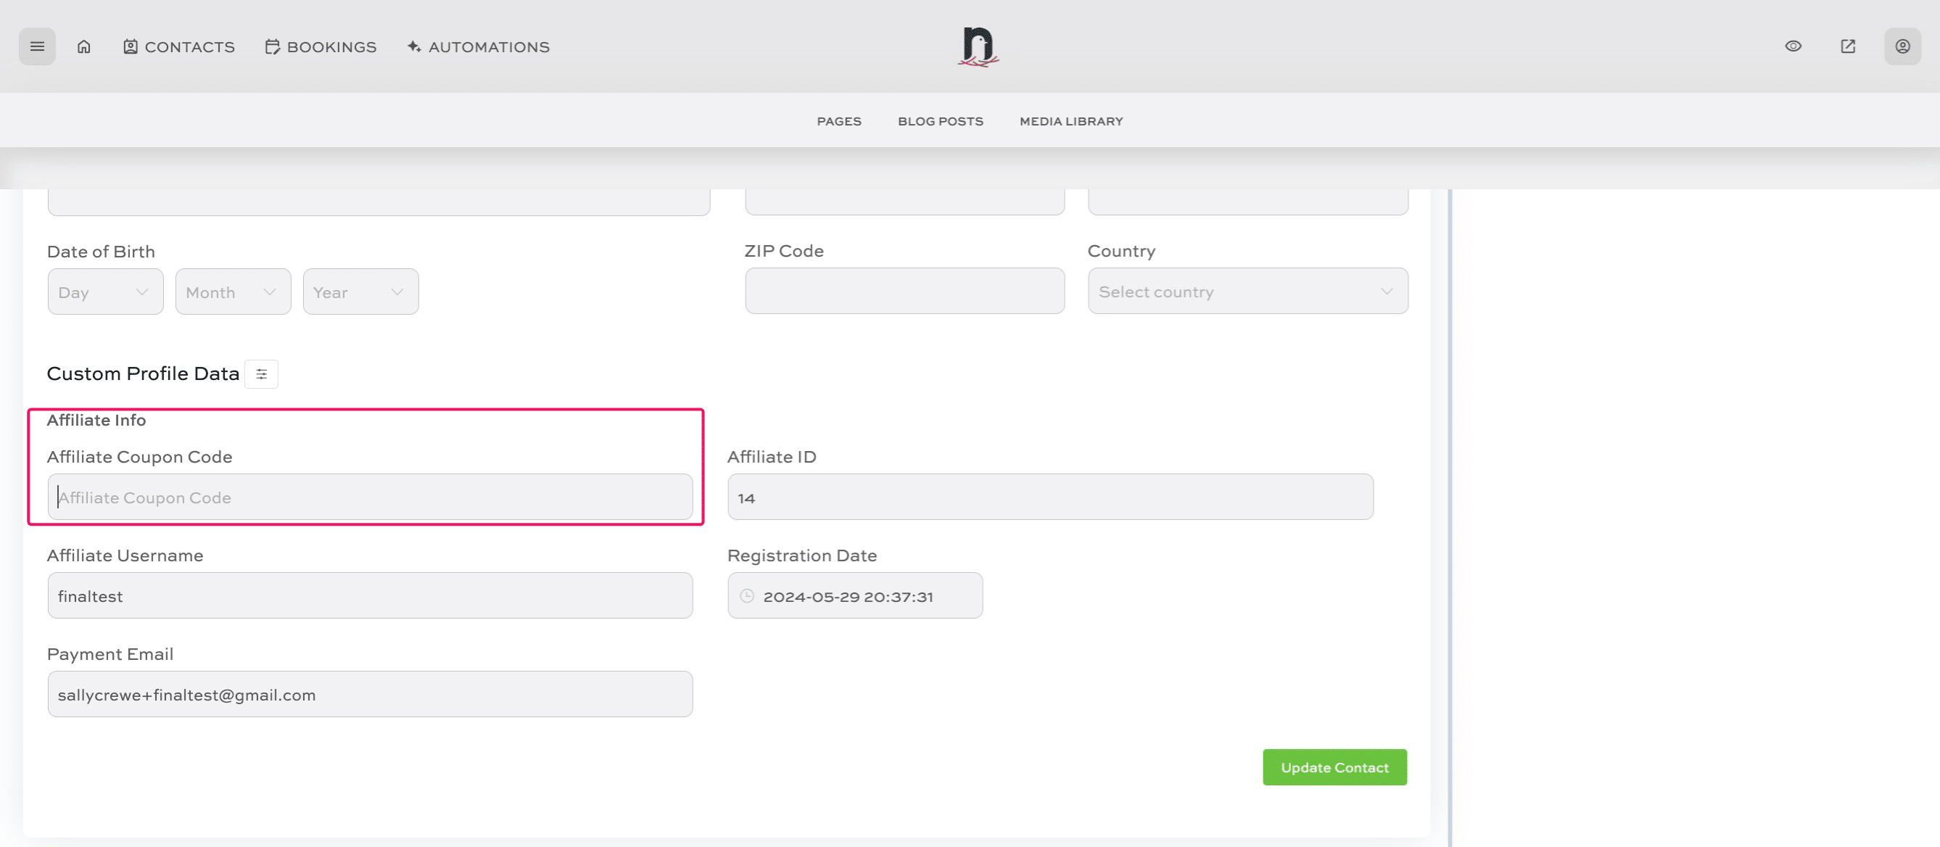The width and height of the screenshot is (1940, 847).
Task: Switch to the Pages tab
Action: [x=839, y=121]
